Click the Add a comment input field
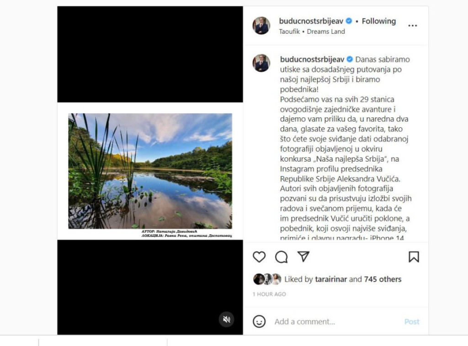468x346 pixels. tap(320, 321)
